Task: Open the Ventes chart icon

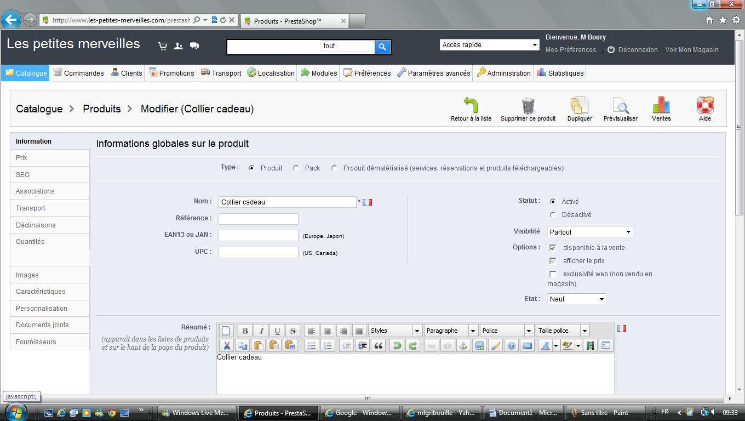Action: [x=661, y=105]
